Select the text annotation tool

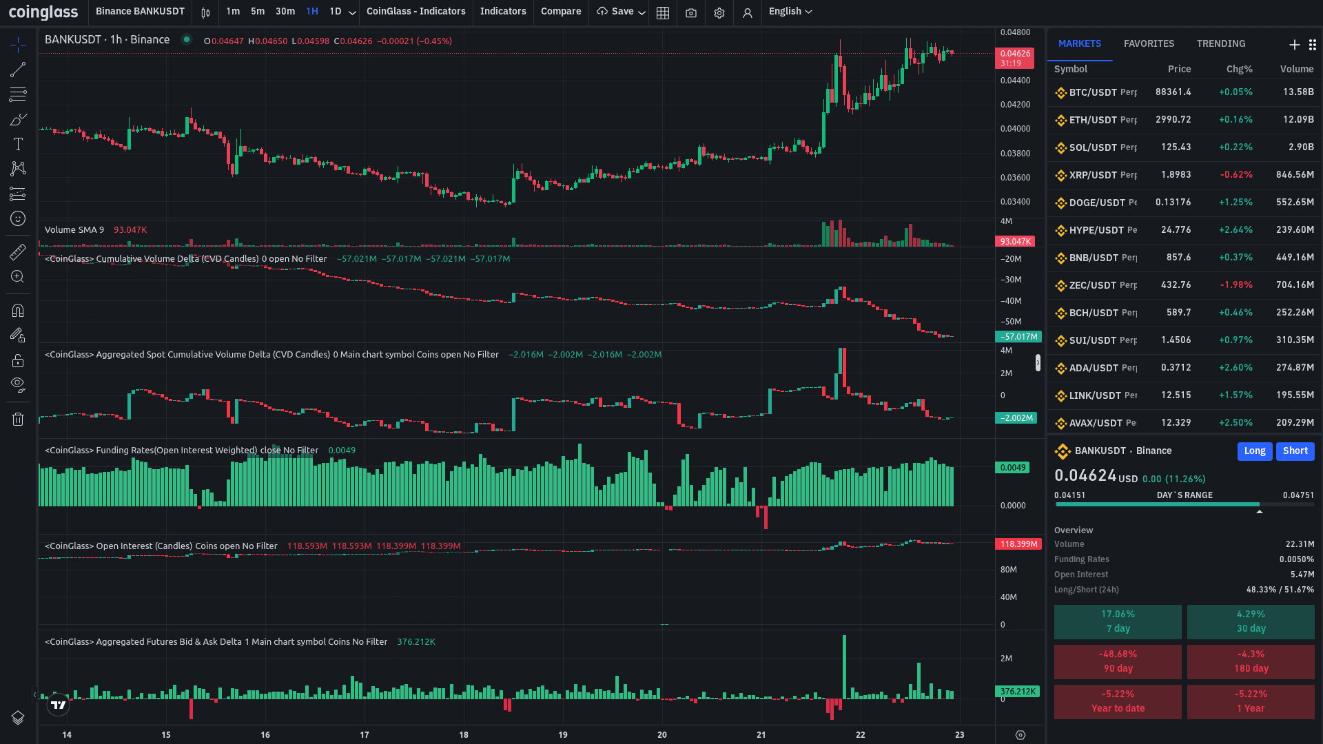[18, 144]
